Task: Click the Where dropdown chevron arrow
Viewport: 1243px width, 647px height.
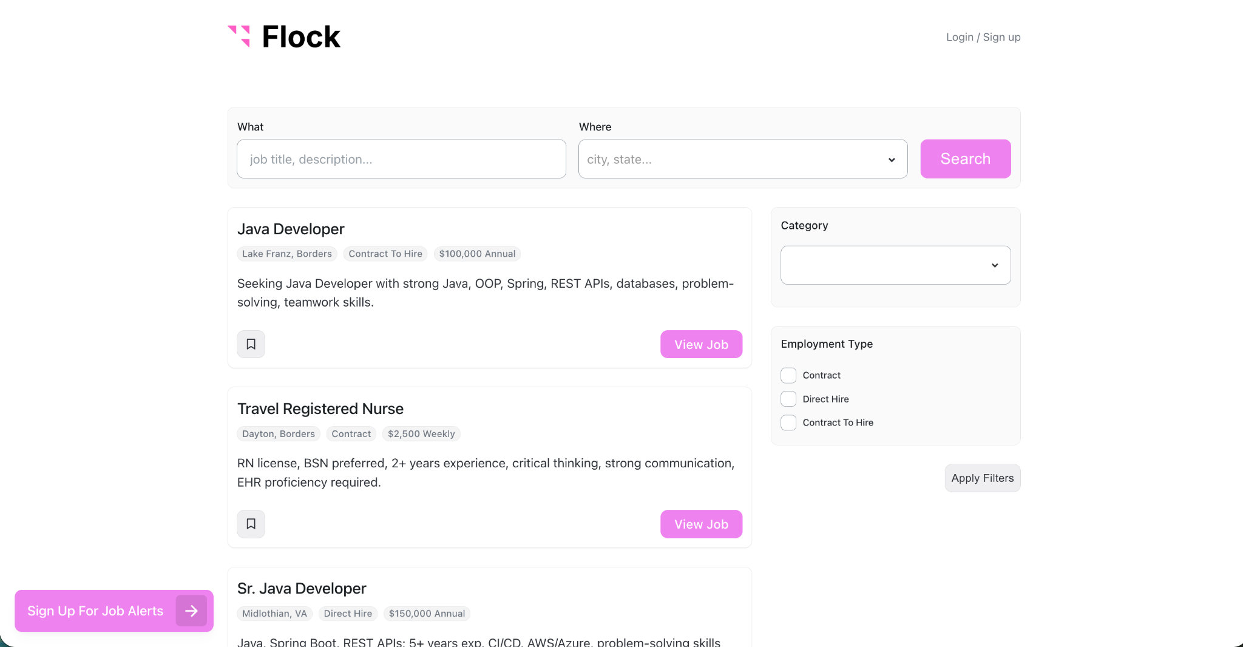Action: [x=892, y=160]
